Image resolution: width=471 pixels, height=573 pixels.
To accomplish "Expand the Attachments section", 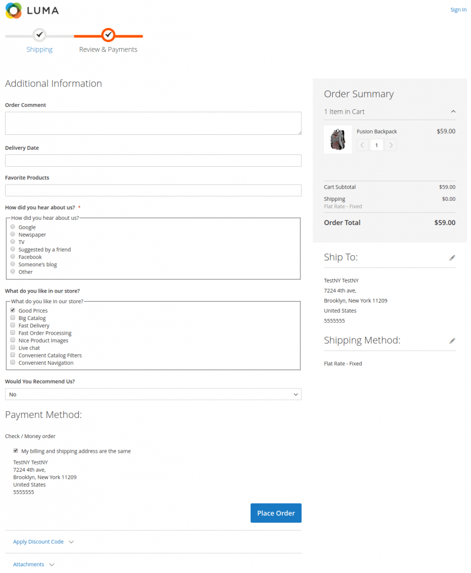I will pos(29,564).
